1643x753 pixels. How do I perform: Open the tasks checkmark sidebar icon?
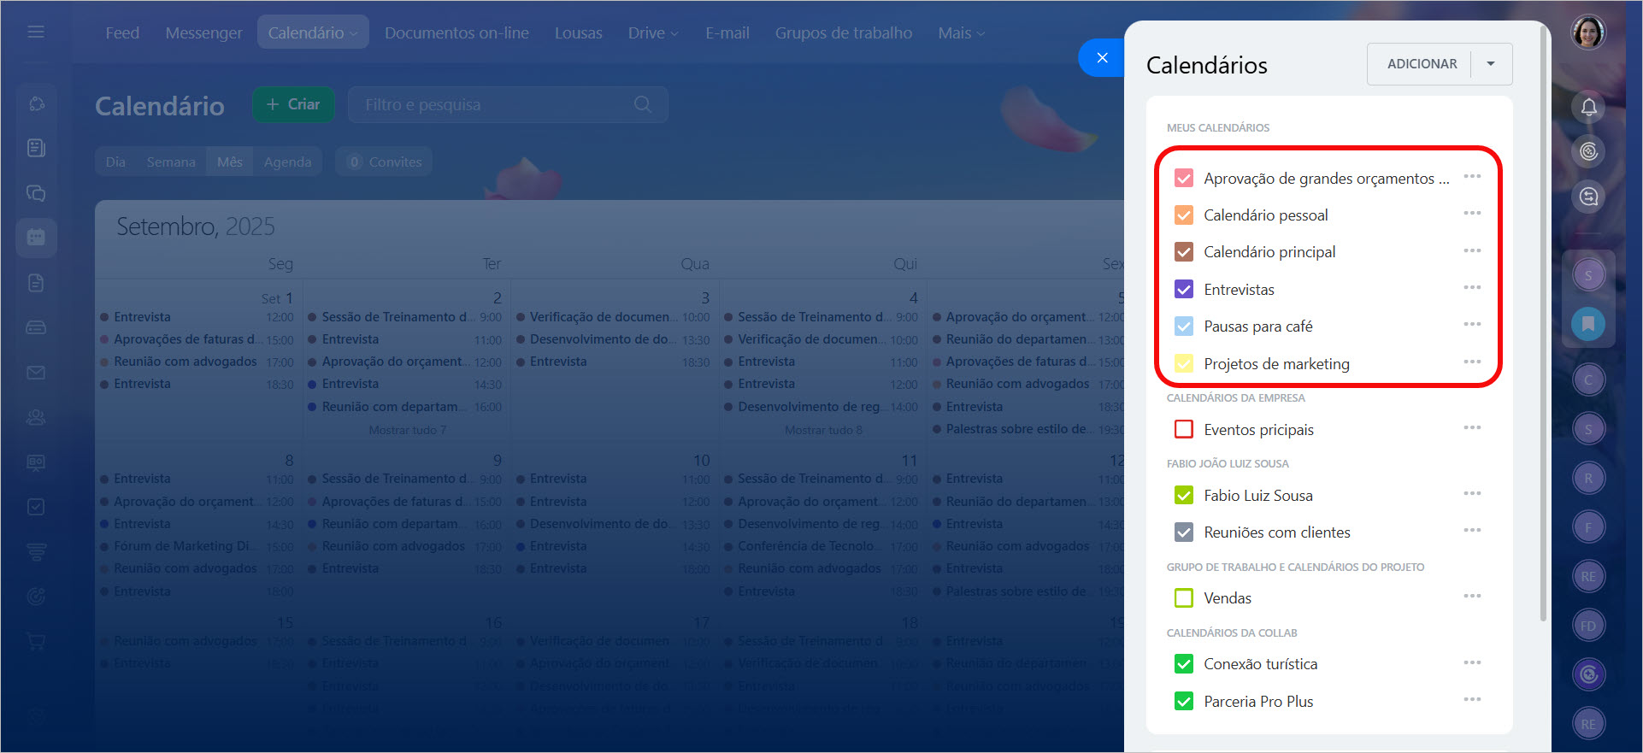point(36,507)
